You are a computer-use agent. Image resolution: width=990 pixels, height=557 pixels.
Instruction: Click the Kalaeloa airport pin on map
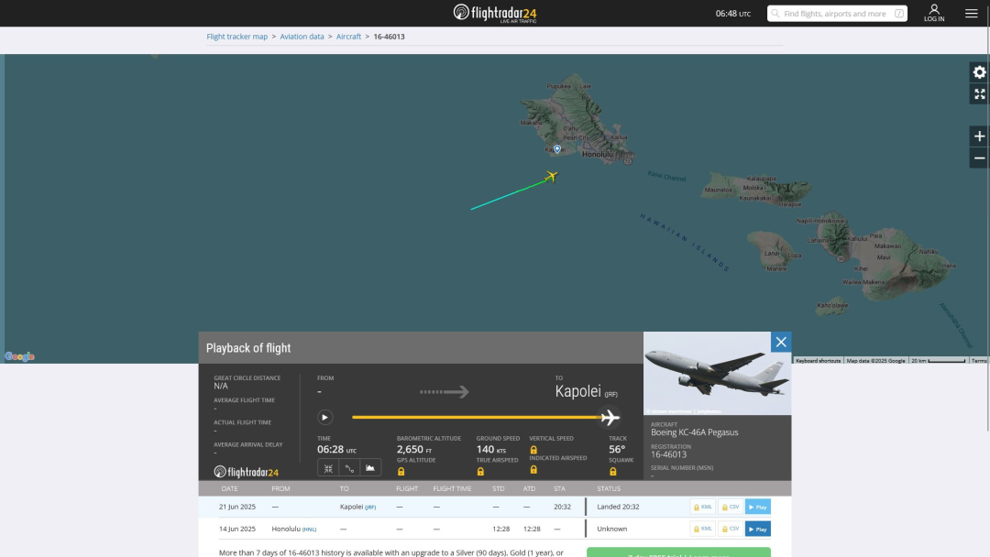(x=557, y=149)
